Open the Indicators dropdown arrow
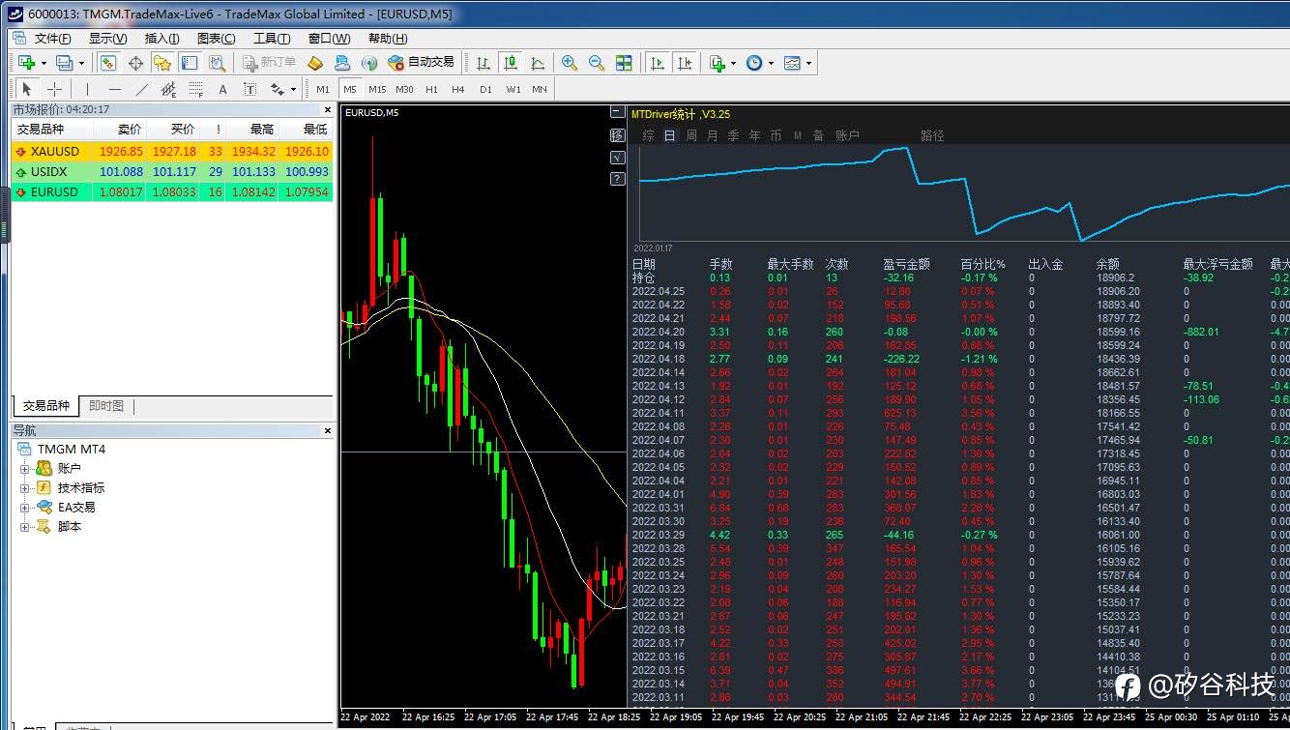 734,63
